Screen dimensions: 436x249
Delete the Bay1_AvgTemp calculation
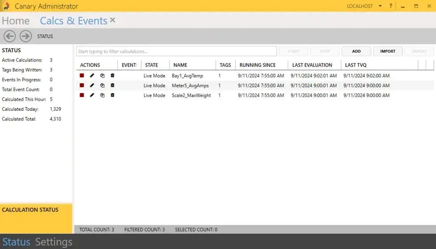tap(112, 76)
